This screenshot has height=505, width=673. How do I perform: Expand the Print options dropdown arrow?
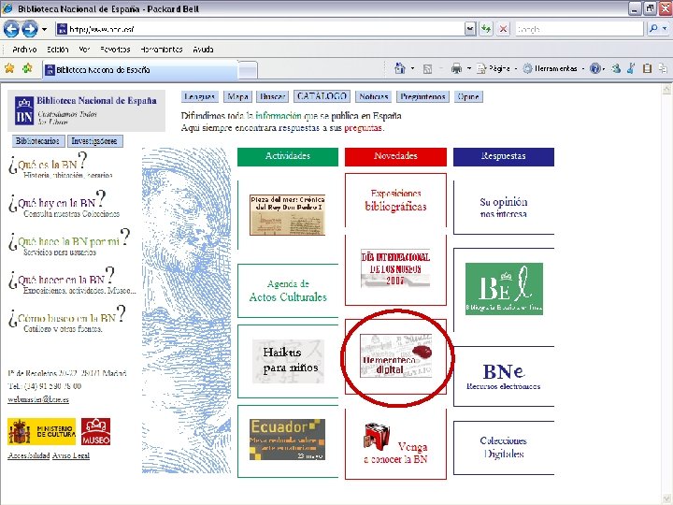(469, 68)
